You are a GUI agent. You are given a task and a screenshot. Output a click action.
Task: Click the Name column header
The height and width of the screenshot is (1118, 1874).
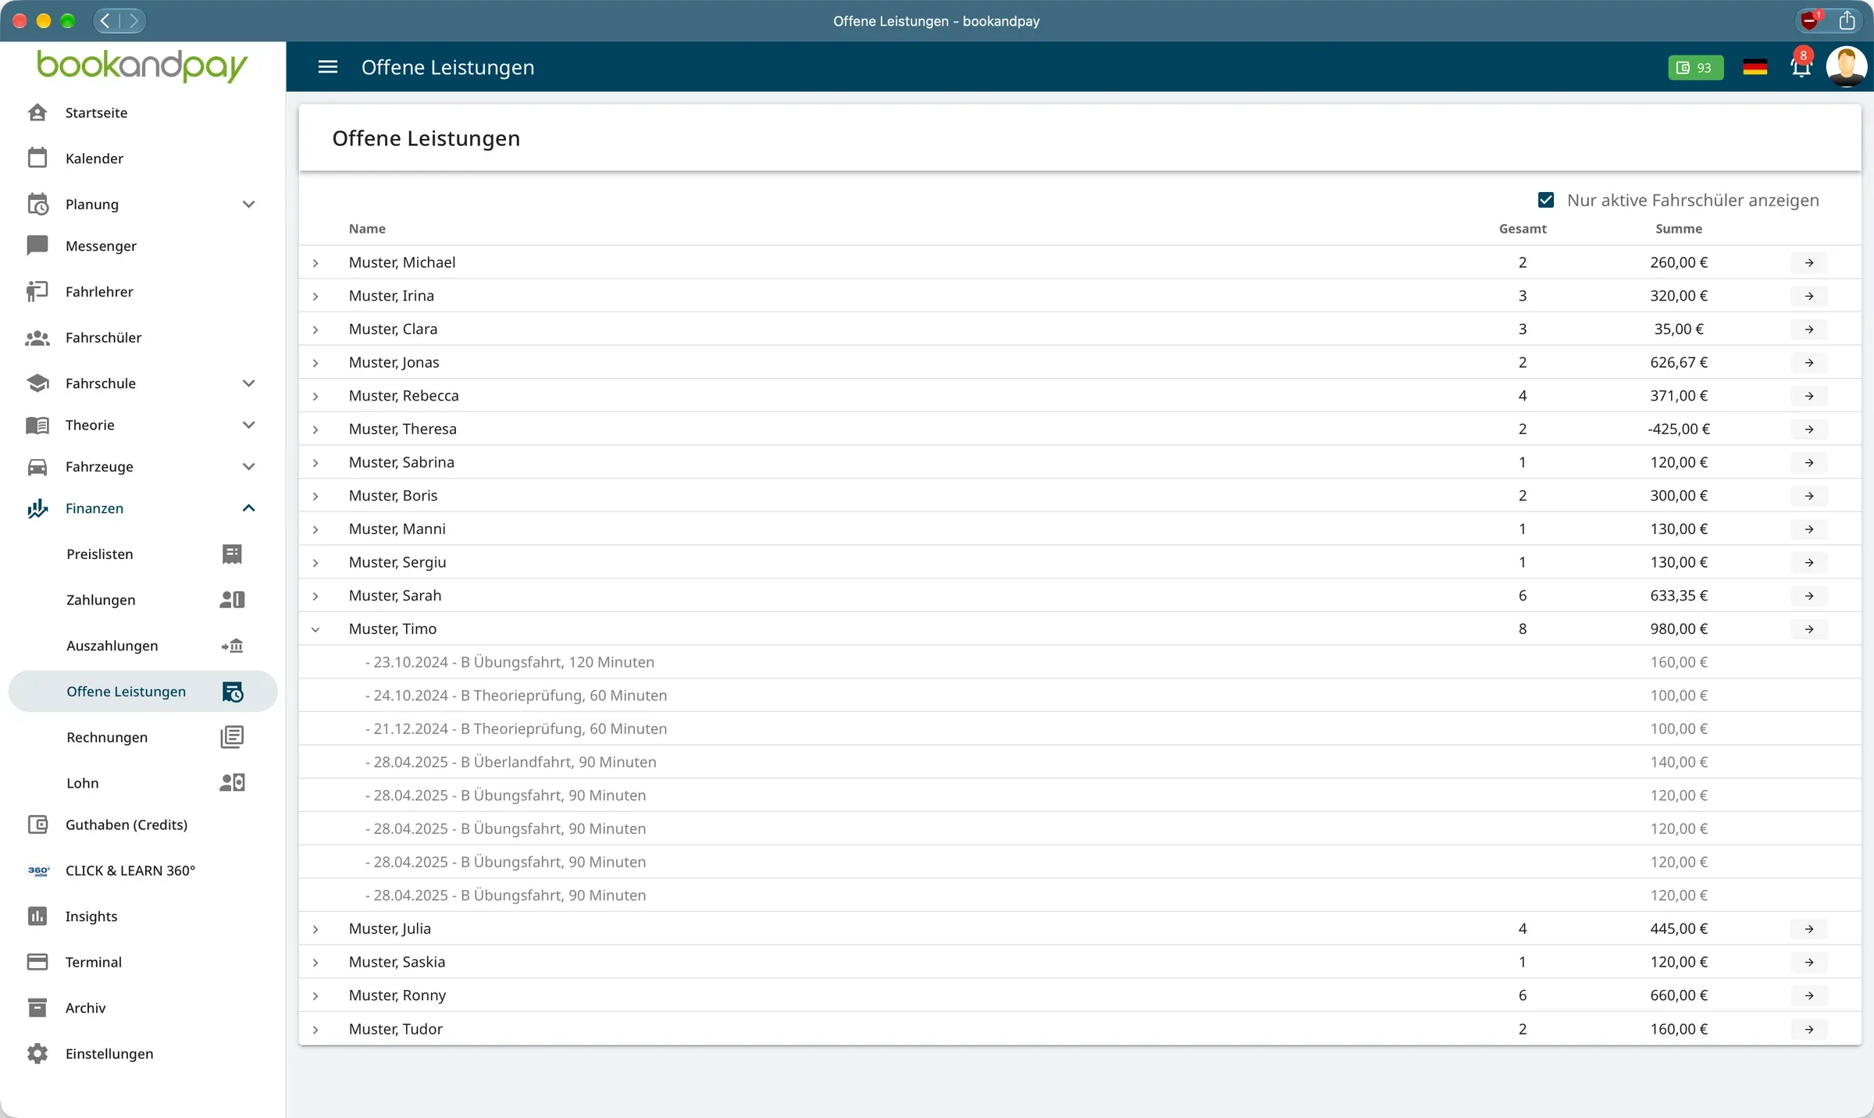pos(367,229)
